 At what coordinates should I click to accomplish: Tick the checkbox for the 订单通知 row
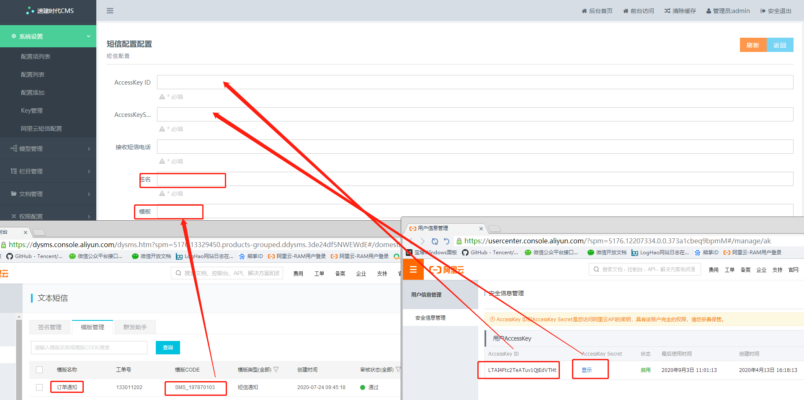click(39, 387)
